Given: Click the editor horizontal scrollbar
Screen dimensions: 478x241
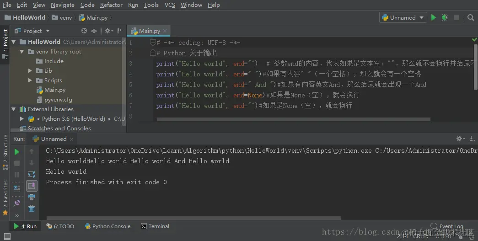Looking at the screenshot, I should coord(293,119).
